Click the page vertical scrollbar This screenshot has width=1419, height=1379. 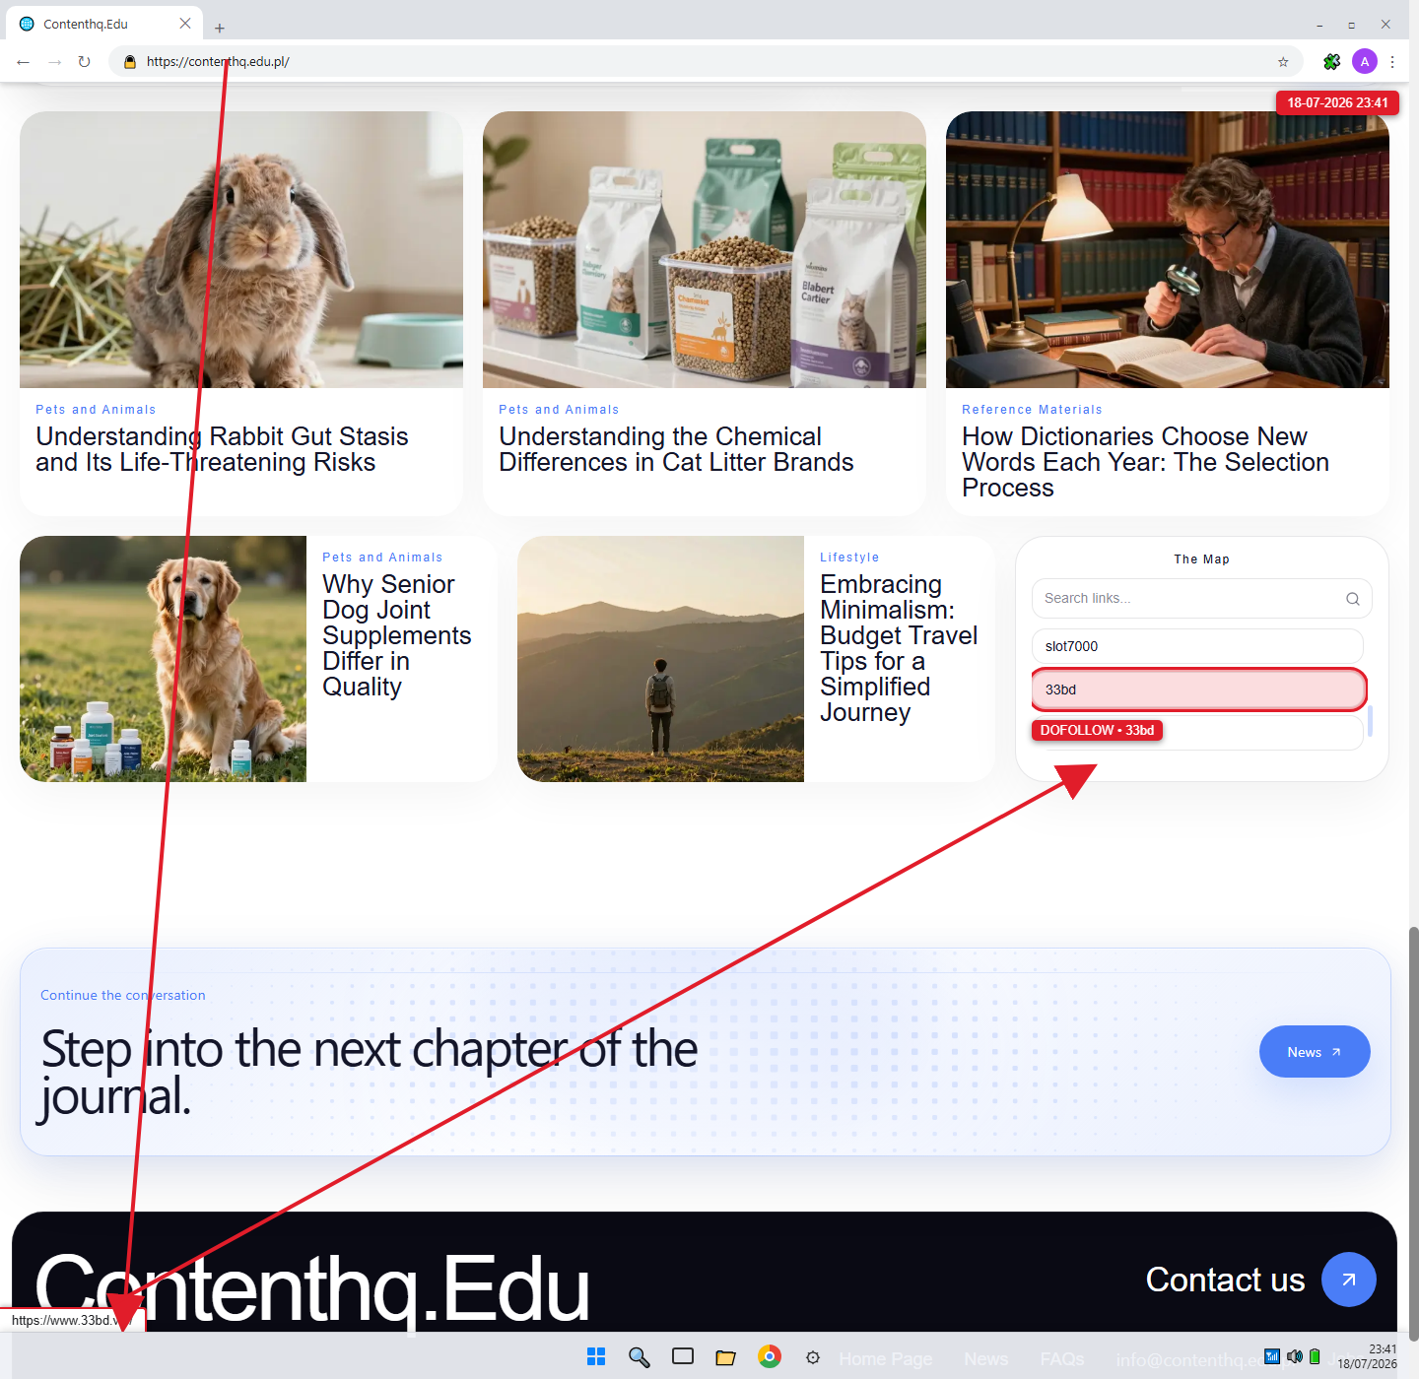[x=1413, y=1133]
